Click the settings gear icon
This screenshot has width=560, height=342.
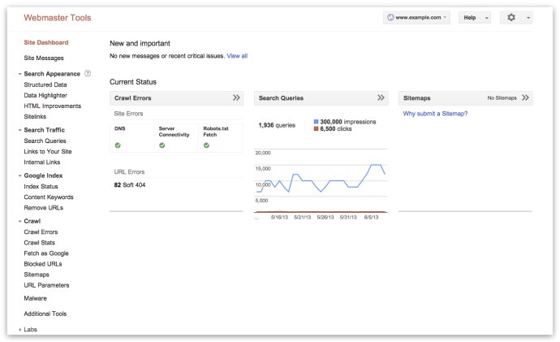(x=511, y=17)
